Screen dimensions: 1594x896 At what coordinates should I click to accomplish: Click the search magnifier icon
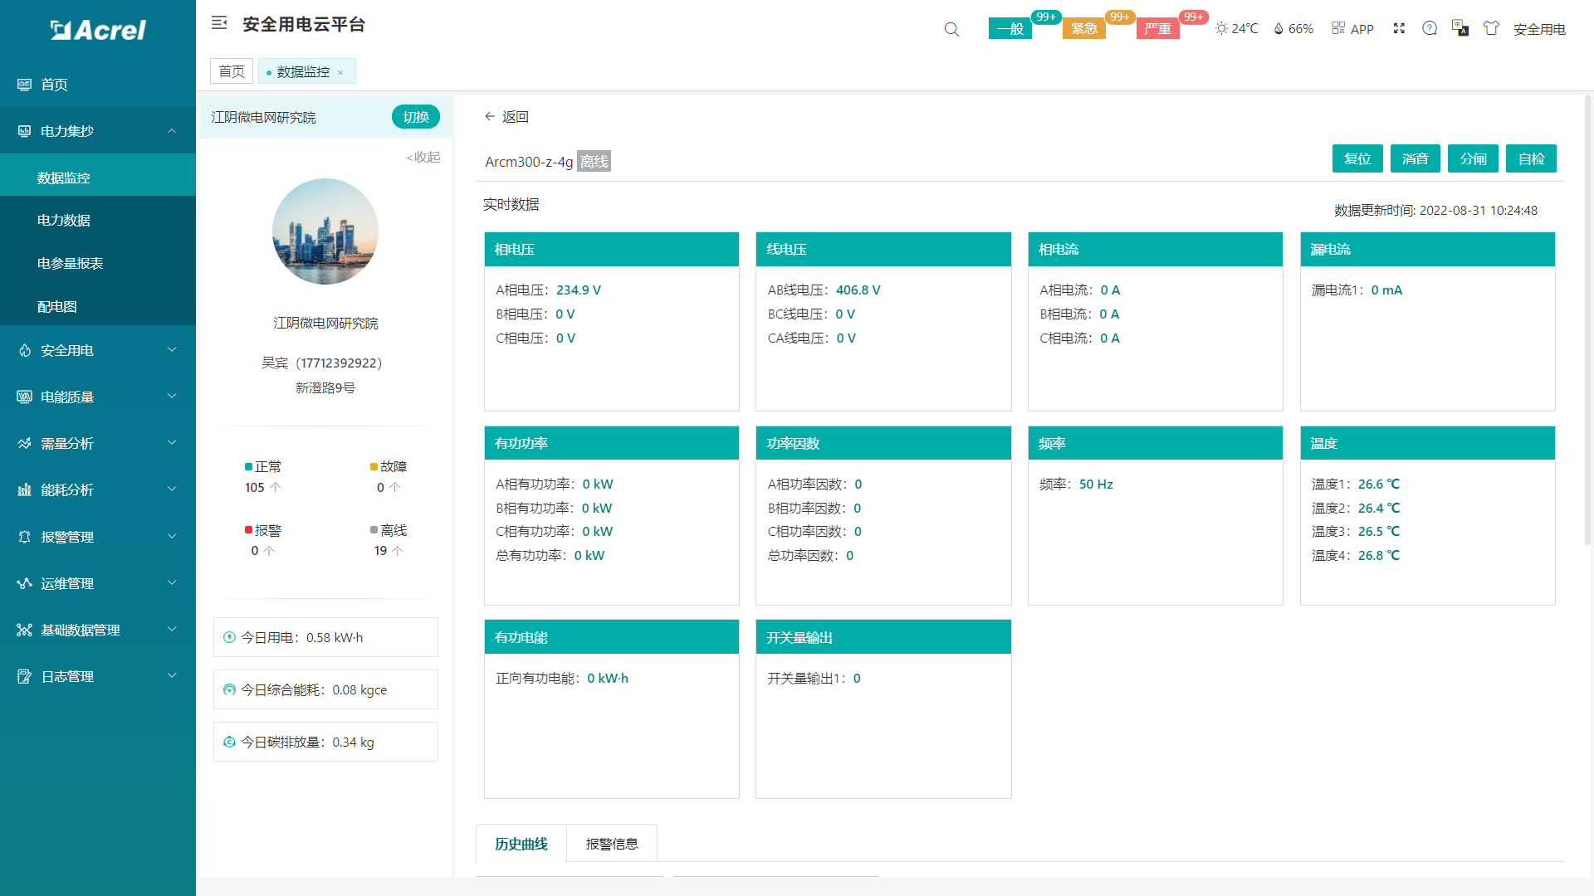[x=951, y=29]
